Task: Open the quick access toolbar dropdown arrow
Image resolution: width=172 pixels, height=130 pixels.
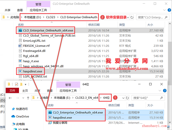Action: (x=26, y=84)
